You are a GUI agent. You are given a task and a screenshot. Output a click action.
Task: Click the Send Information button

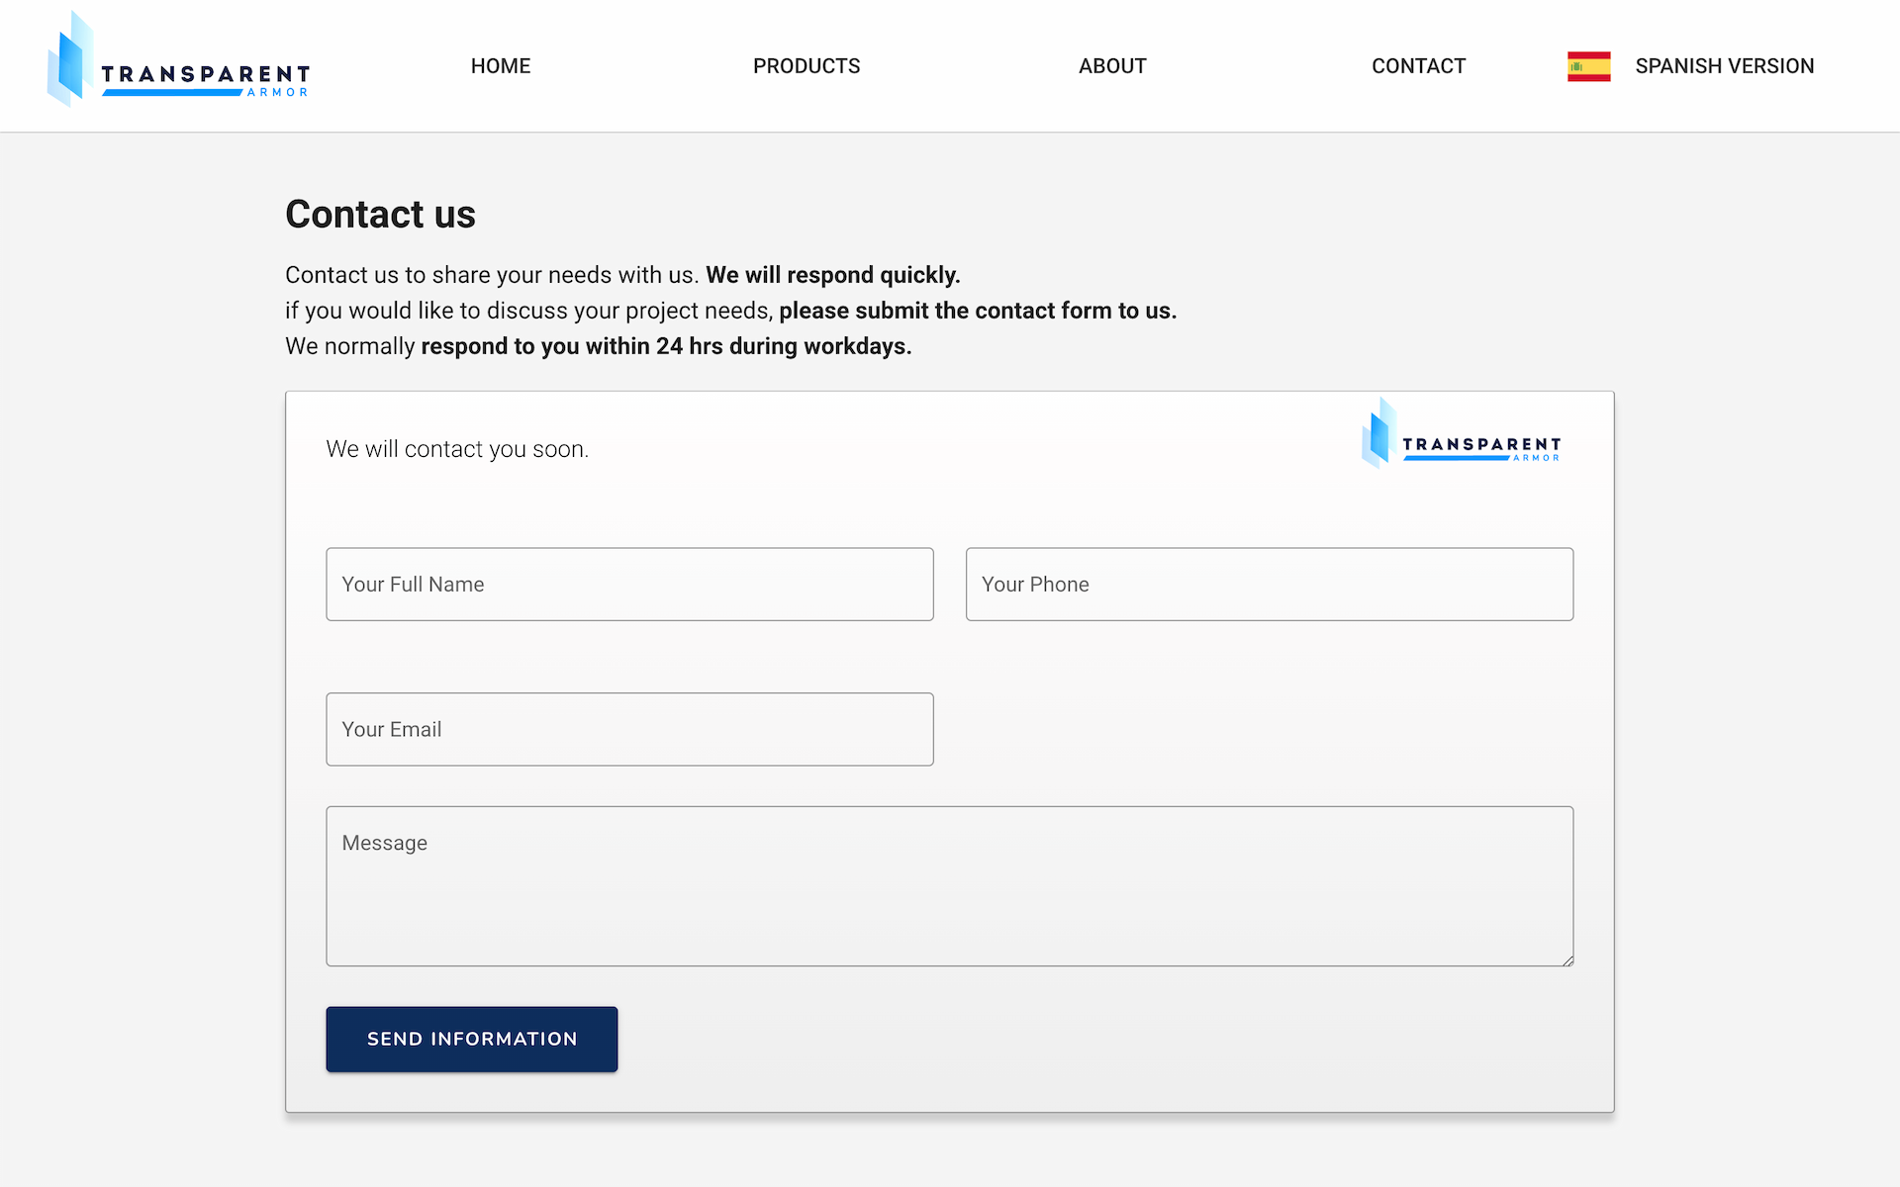click(x=472, y=1039)
